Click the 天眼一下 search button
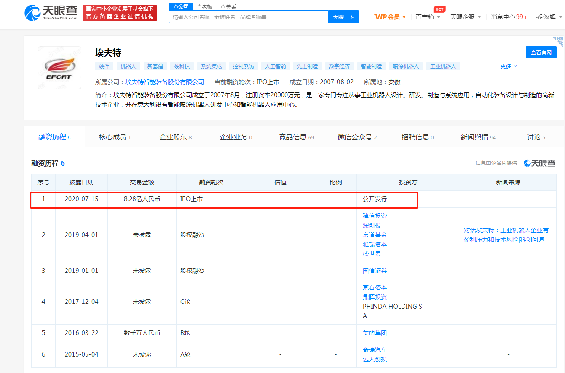 coord(344,17)
